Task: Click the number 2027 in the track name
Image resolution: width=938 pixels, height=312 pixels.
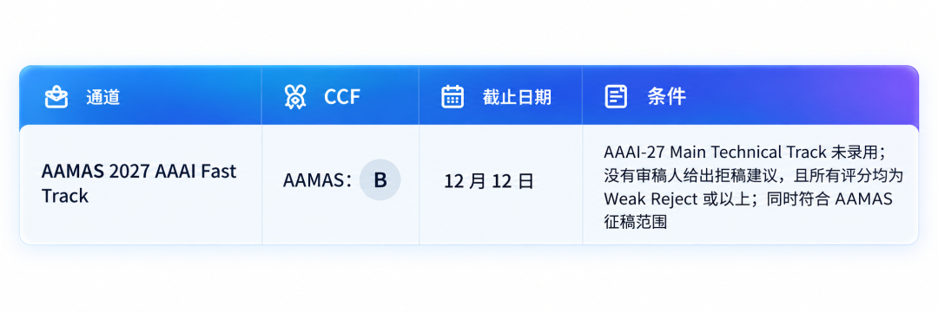Action: click(x=129, y=172)
